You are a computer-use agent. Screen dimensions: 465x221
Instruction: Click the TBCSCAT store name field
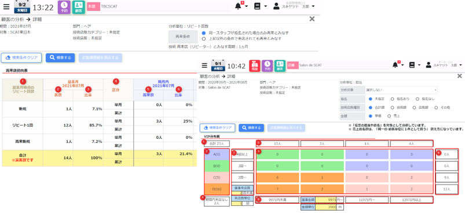coord(166,6)
